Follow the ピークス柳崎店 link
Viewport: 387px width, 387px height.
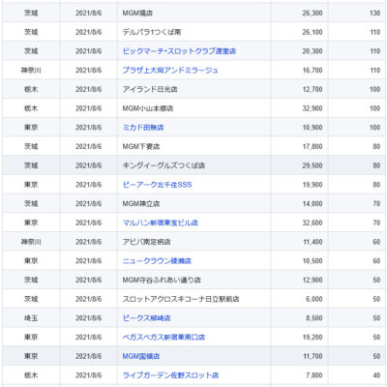click(146, 318)
